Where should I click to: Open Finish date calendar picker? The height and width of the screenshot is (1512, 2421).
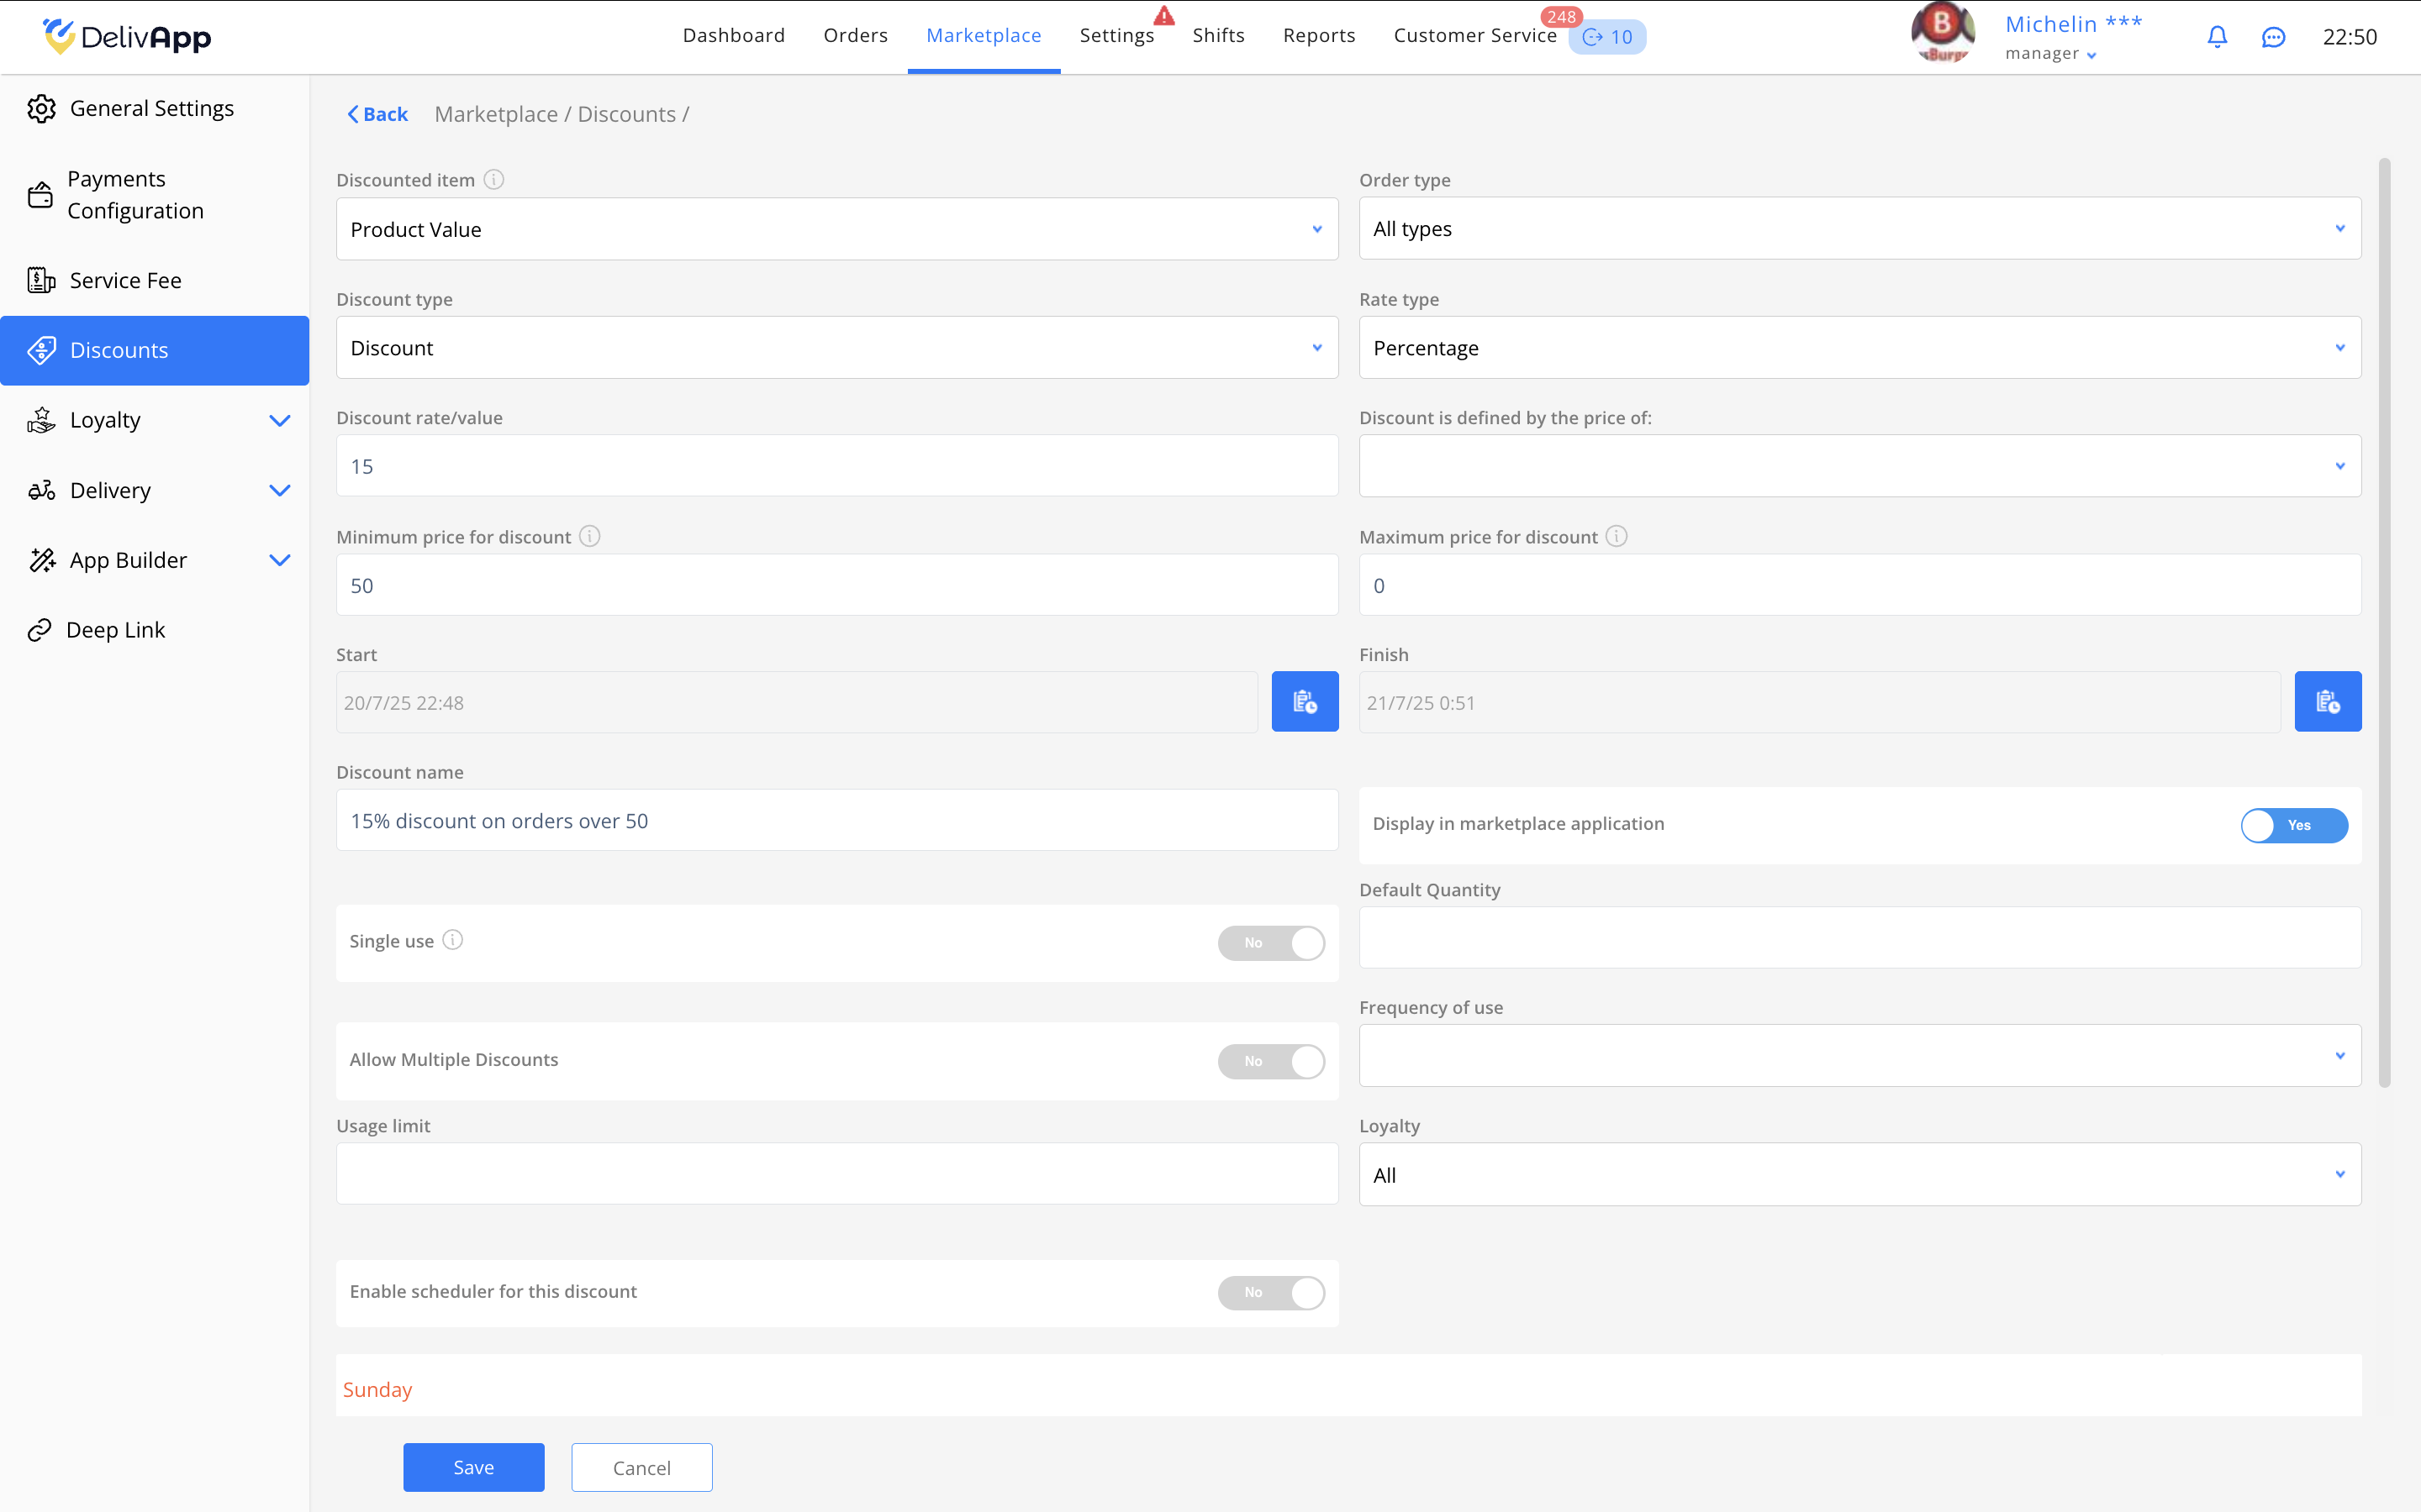pyautogui.click(x=2327, y=702)
